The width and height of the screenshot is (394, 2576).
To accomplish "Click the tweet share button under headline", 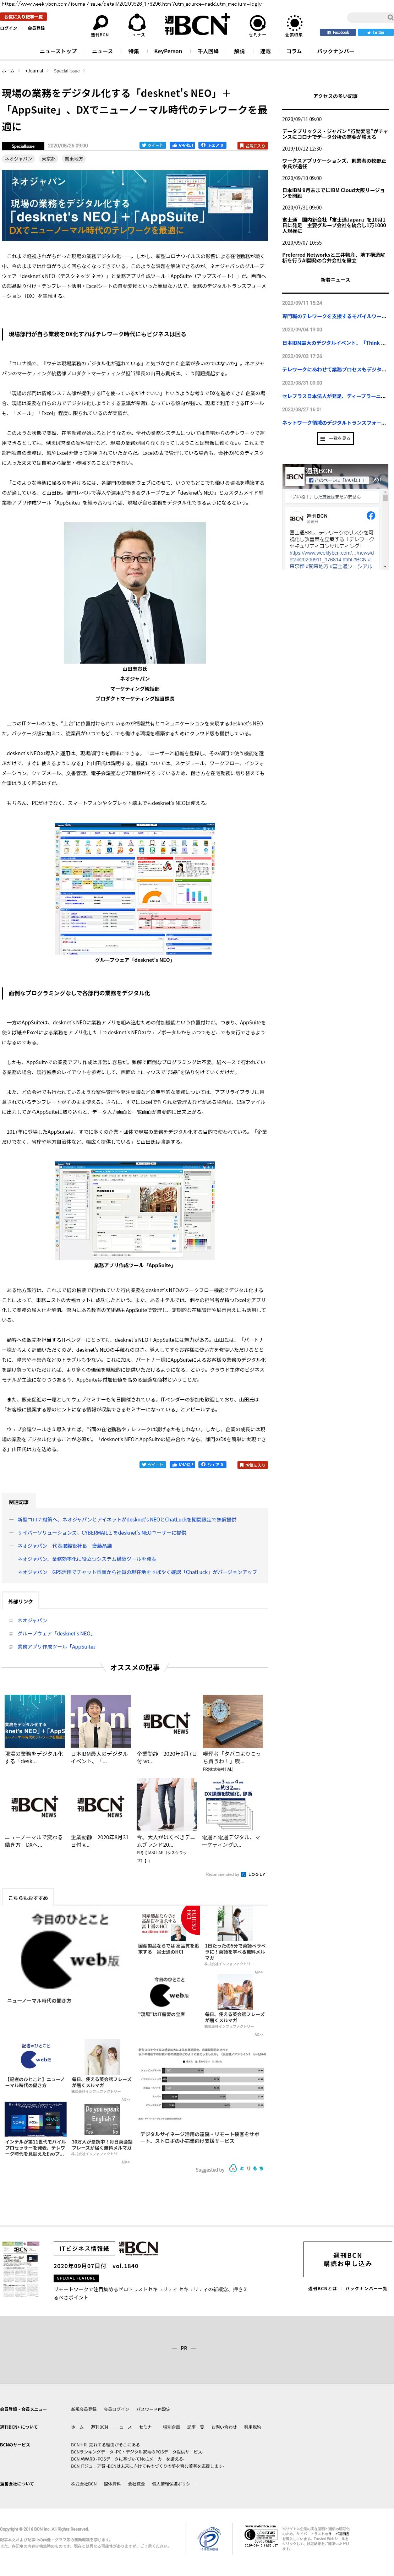I will click(x=152, y=145).
